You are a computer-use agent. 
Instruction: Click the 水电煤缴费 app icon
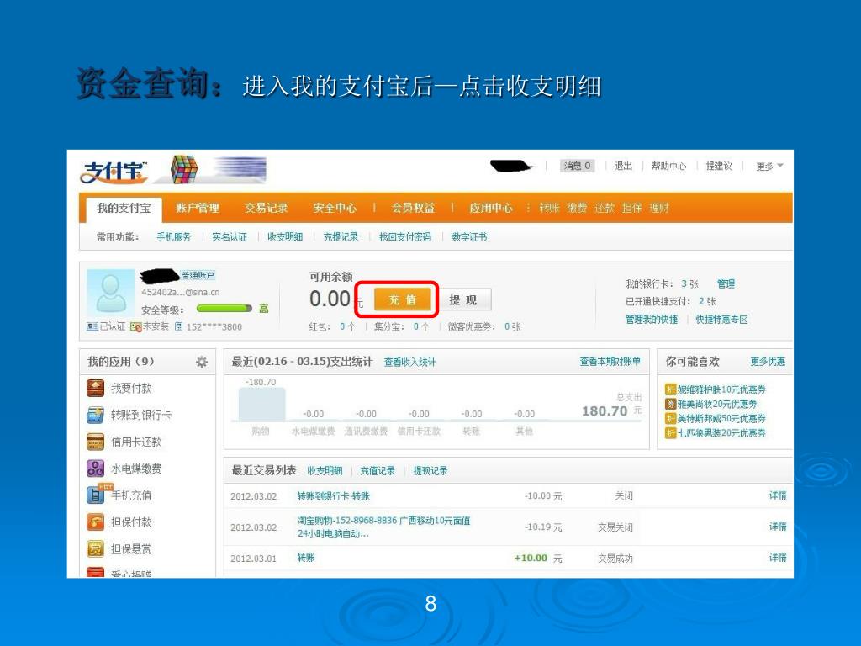click(x=96, y=469)
